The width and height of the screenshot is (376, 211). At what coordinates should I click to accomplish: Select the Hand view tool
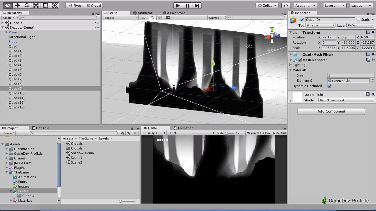8,5
